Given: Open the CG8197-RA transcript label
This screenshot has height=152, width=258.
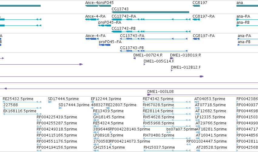Looking at the screenshot, I should [203, 16].
